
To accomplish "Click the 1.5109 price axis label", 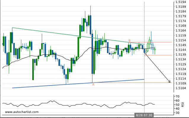I will [181, 83].
